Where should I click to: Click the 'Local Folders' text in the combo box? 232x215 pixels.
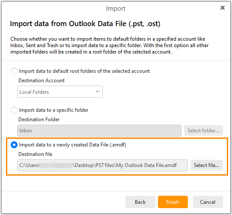34,92
